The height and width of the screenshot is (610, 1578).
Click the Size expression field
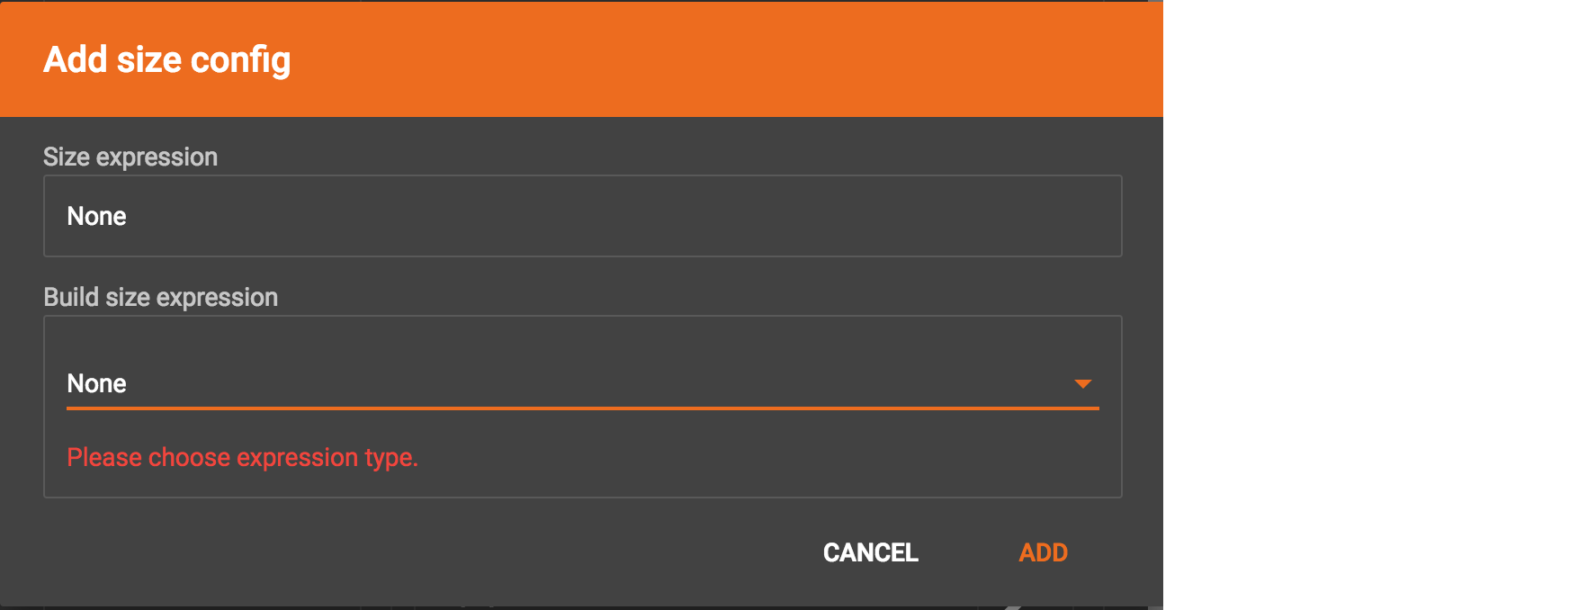(581, 216)
